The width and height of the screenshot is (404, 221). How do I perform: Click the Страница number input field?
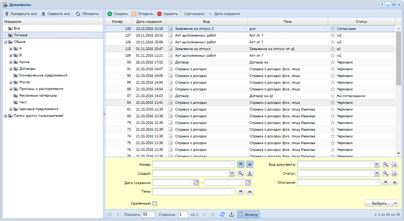tap(183, 214)
